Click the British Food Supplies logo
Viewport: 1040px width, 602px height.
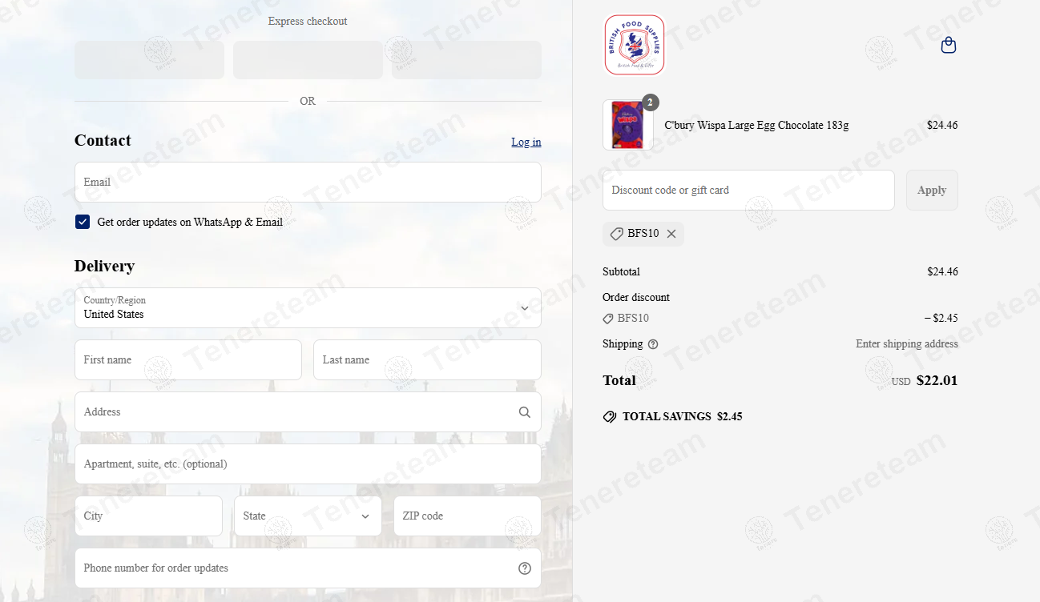click(x=635, y=45)
